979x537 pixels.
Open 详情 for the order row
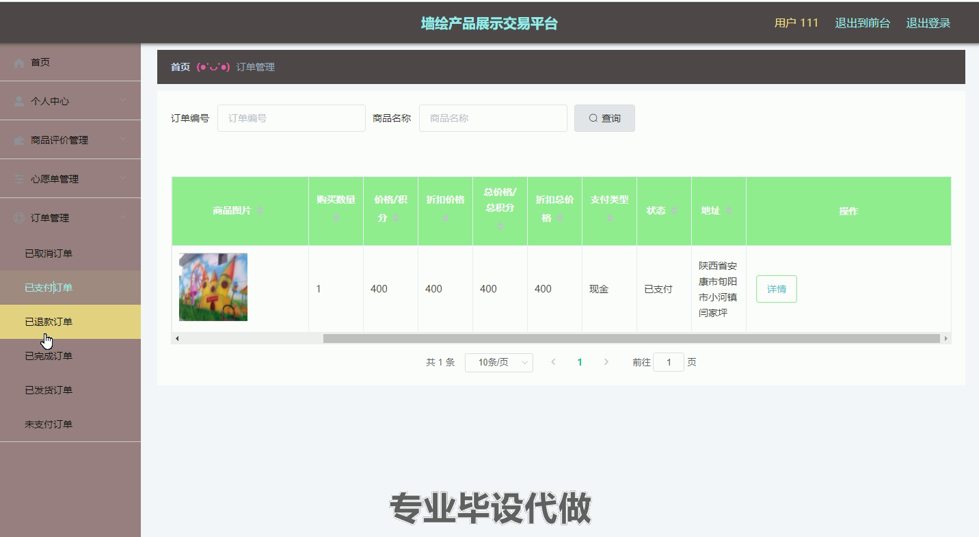tap(777, 289)
